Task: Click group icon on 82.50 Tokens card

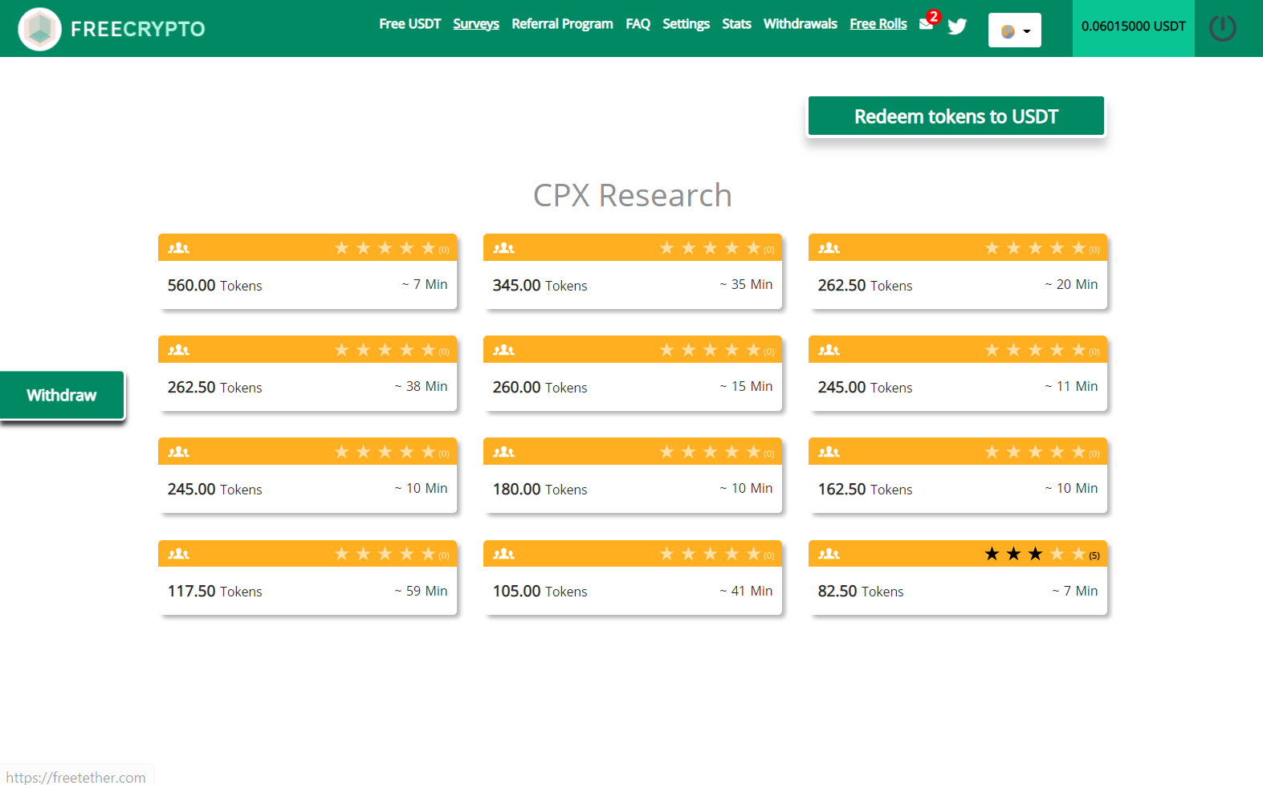Action: (829, 554)
